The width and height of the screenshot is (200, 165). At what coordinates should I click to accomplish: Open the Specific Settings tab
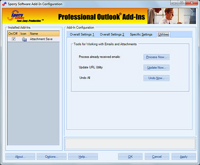click(x=141, y=34)
